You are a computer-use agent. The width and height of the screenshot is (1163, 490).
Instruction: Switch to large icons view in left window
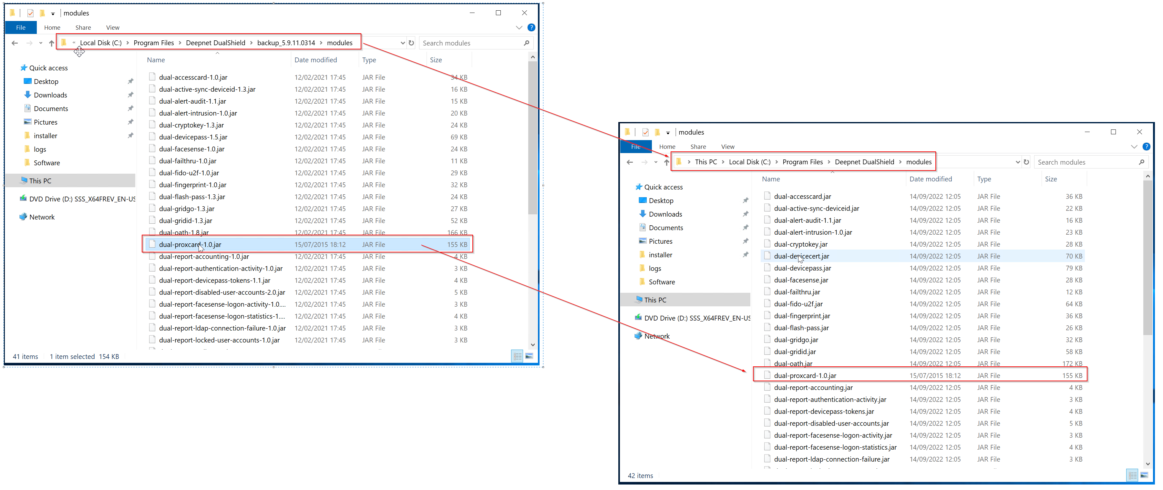pos(529,356)
